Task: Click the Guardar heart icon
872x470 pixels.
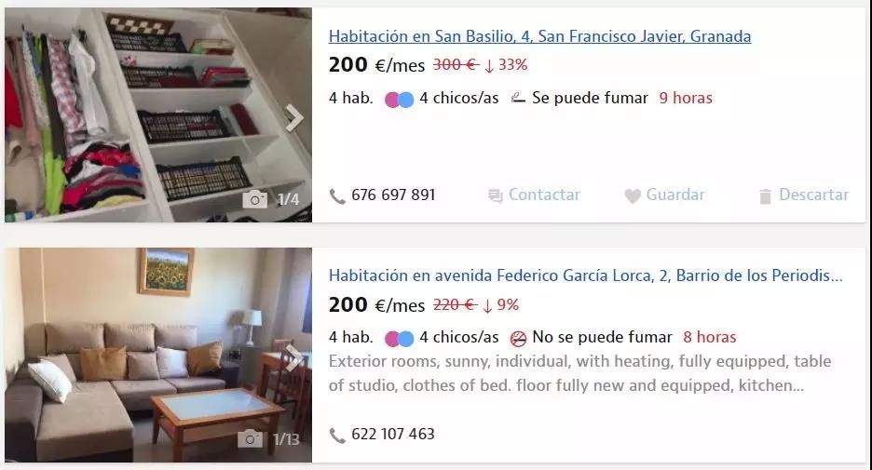Action: [x=633, y=195]
